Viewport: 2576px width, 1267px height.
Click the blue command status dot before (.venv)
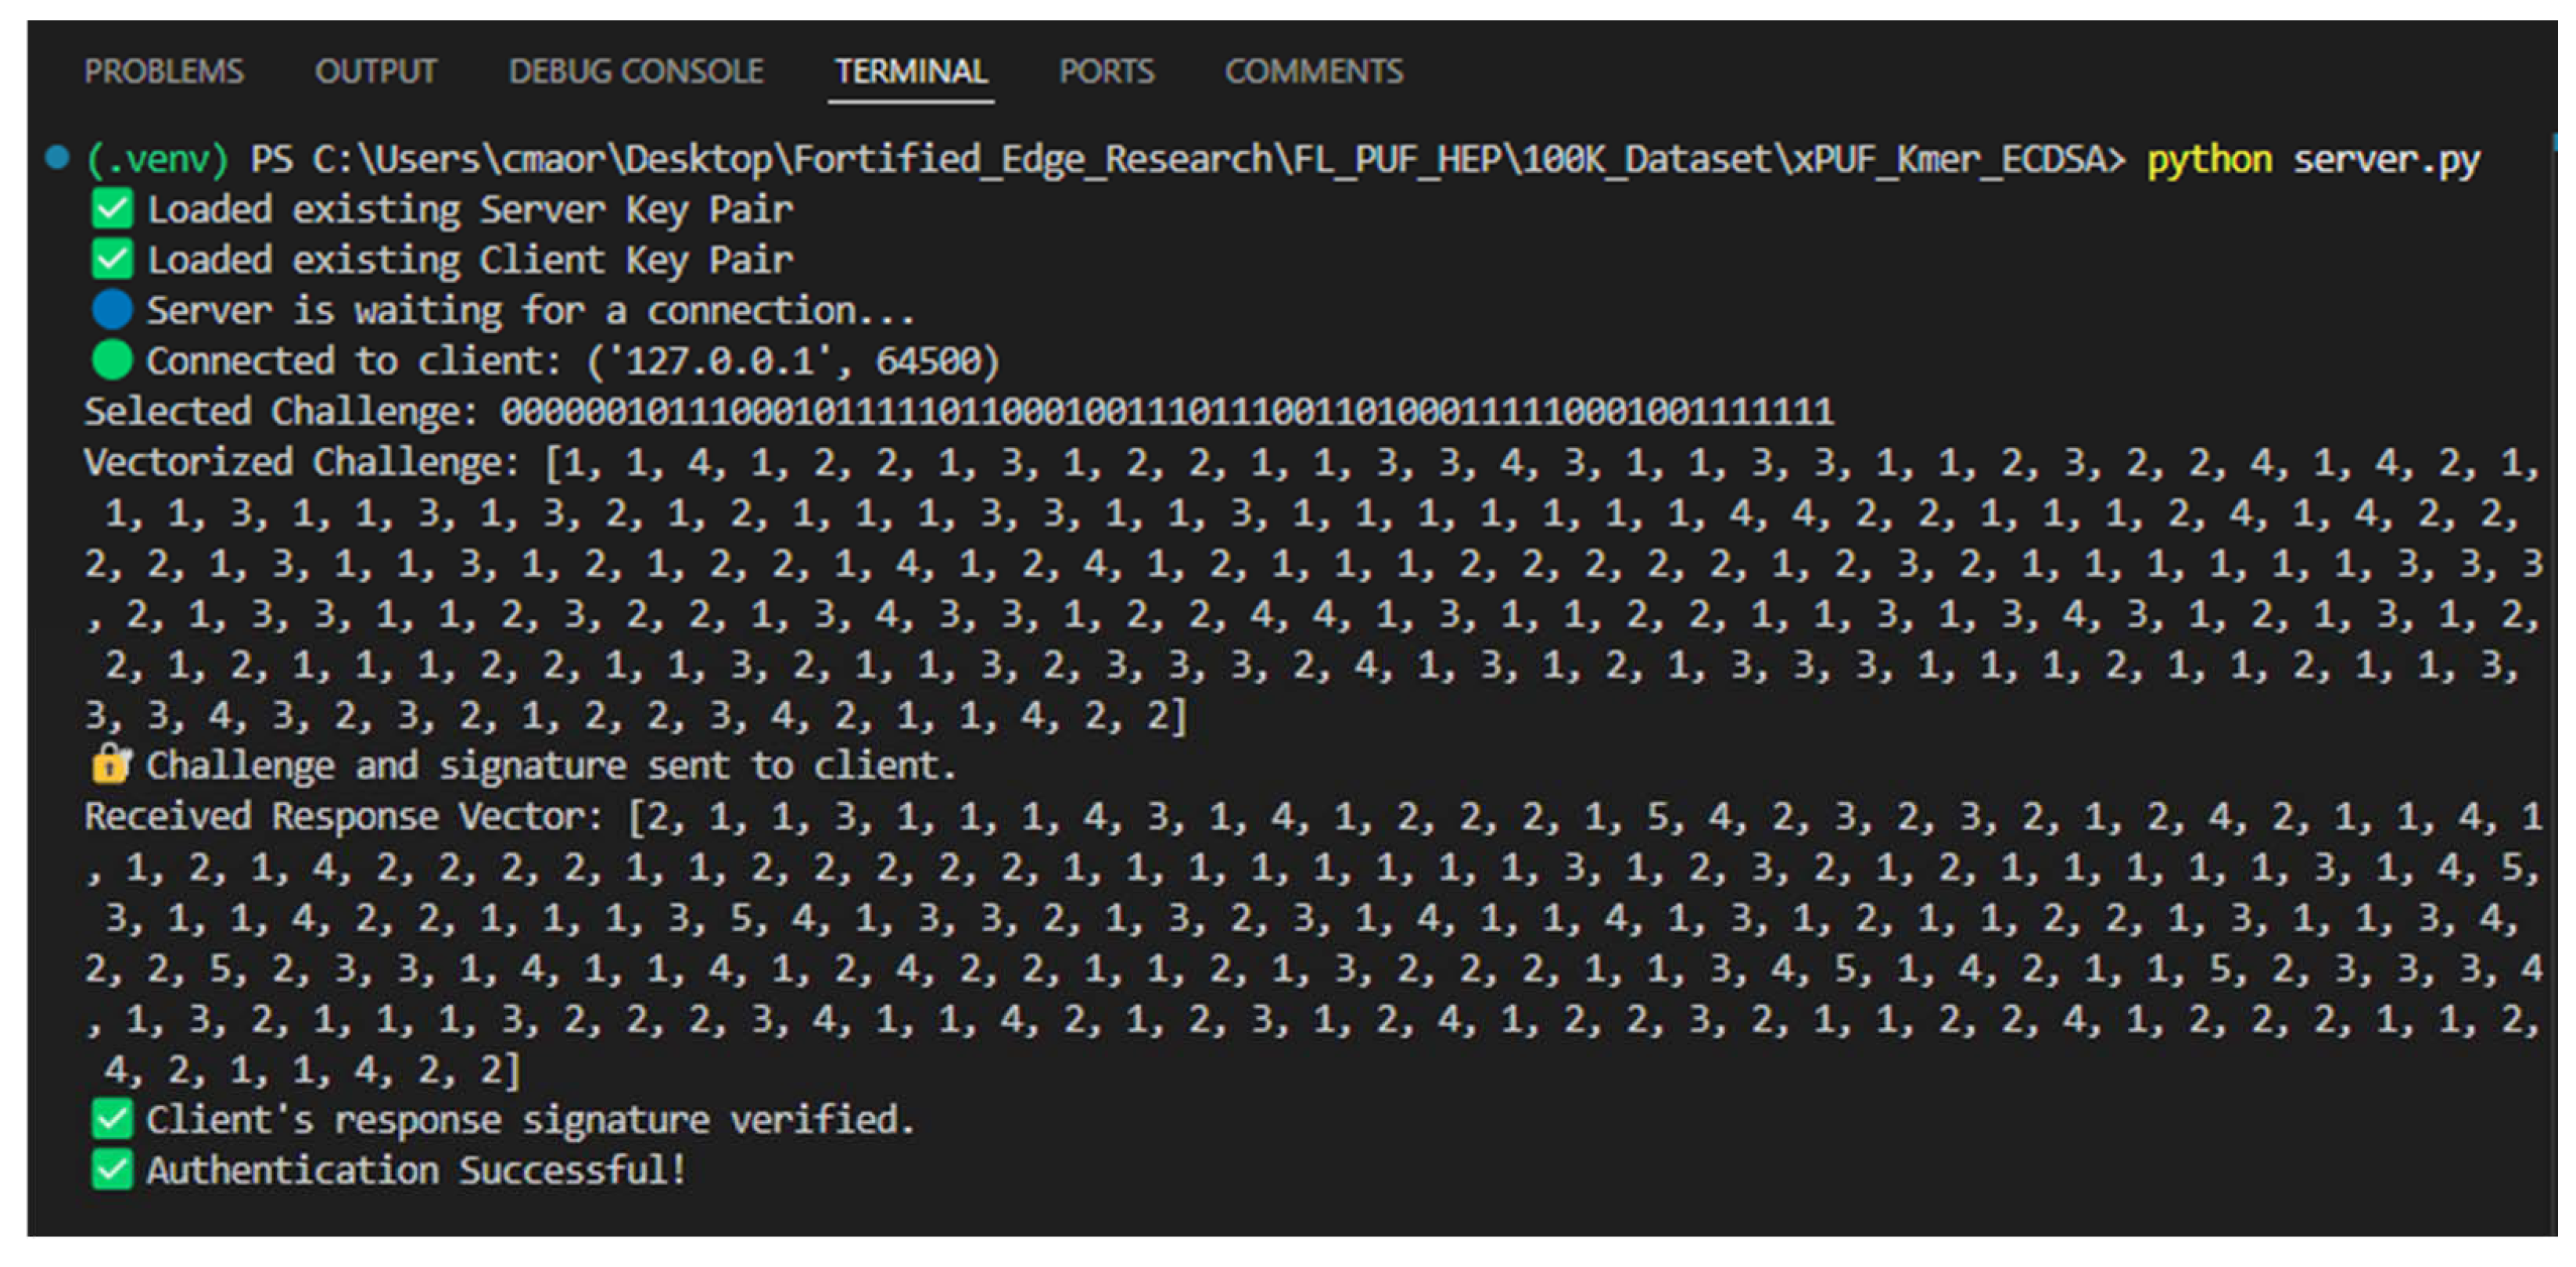coord(57,157)
